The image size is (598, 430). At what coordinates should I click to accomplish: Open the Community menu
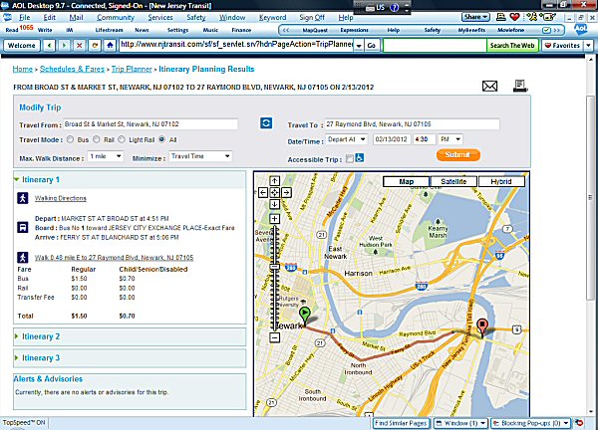(x=116, y=18)
